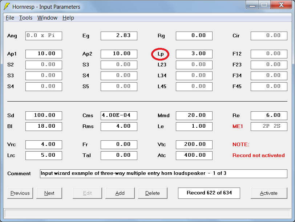The height and width of the screenshot is (222, 295).
Task: Go to the Previous record
Action: 20,193
